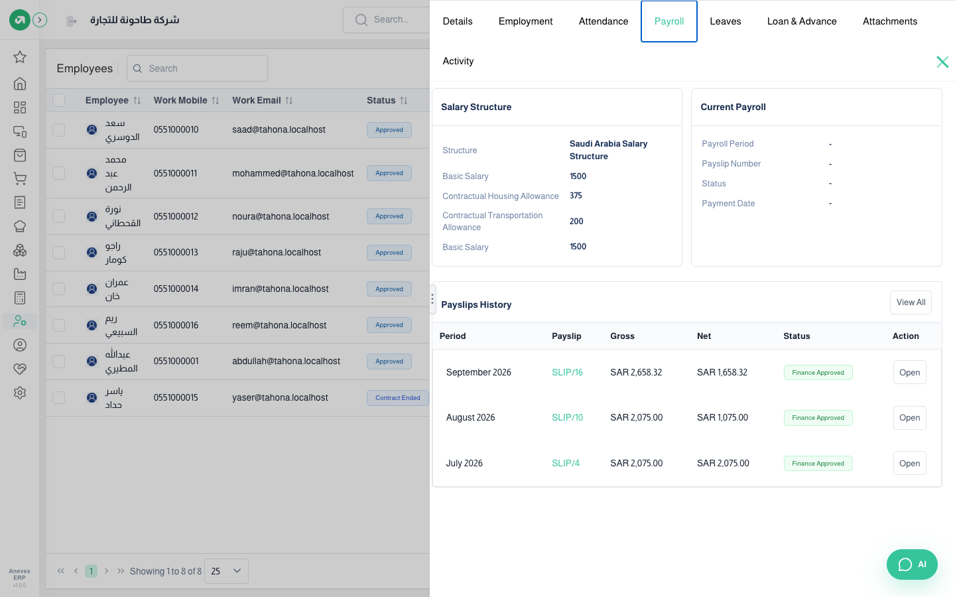
Task: Open the stacked boxes icon in sidebar
Action: point(20,250)
